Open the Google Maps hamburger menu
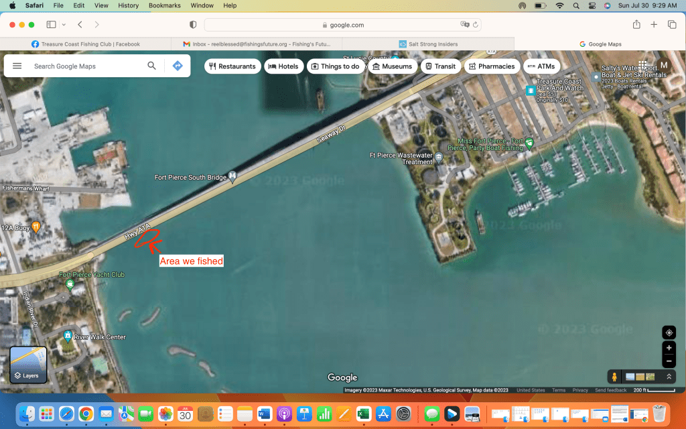 coord(17,66)
